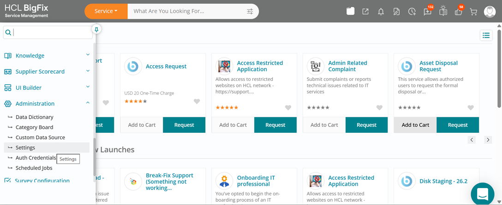Add Asset Disposal Request to cart

point(415,125)
